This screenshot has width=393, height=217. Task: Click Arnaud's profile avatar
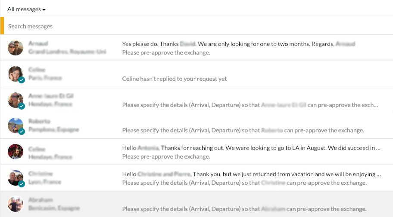[16, 48]
